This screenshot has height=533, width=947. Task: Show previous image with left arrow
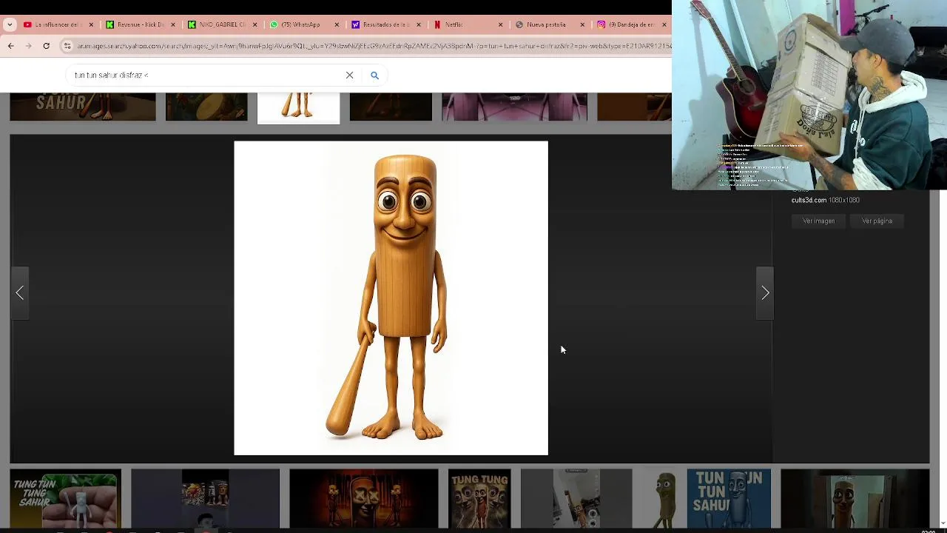click(20, 293)
